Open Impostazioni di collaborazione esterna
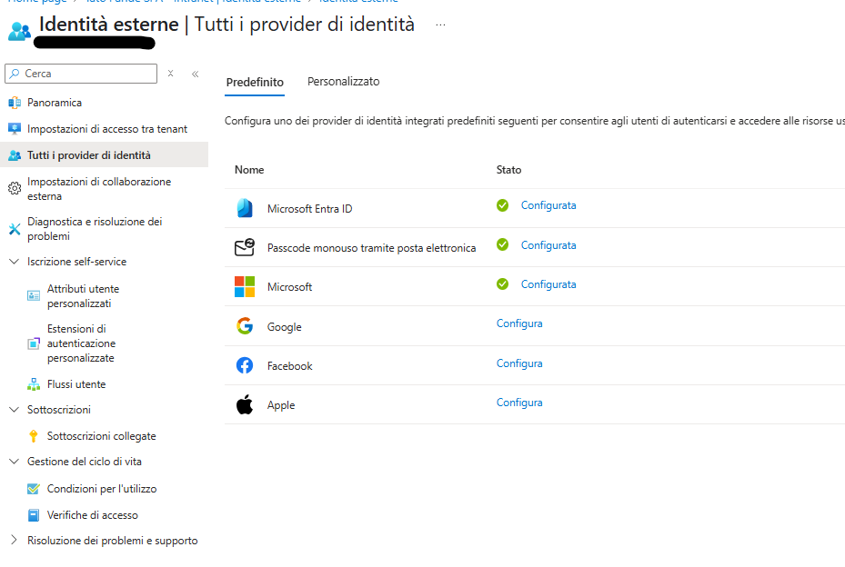845x567 pixels. click(x=99, y=189)
